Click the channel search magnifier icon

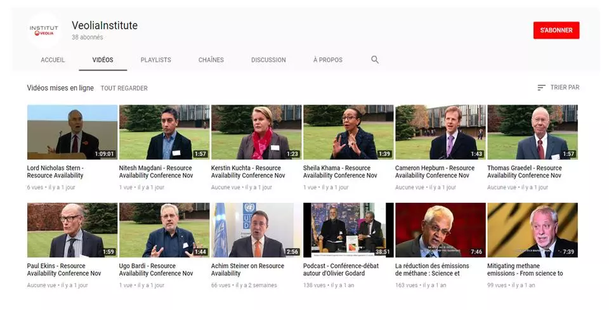375,60
